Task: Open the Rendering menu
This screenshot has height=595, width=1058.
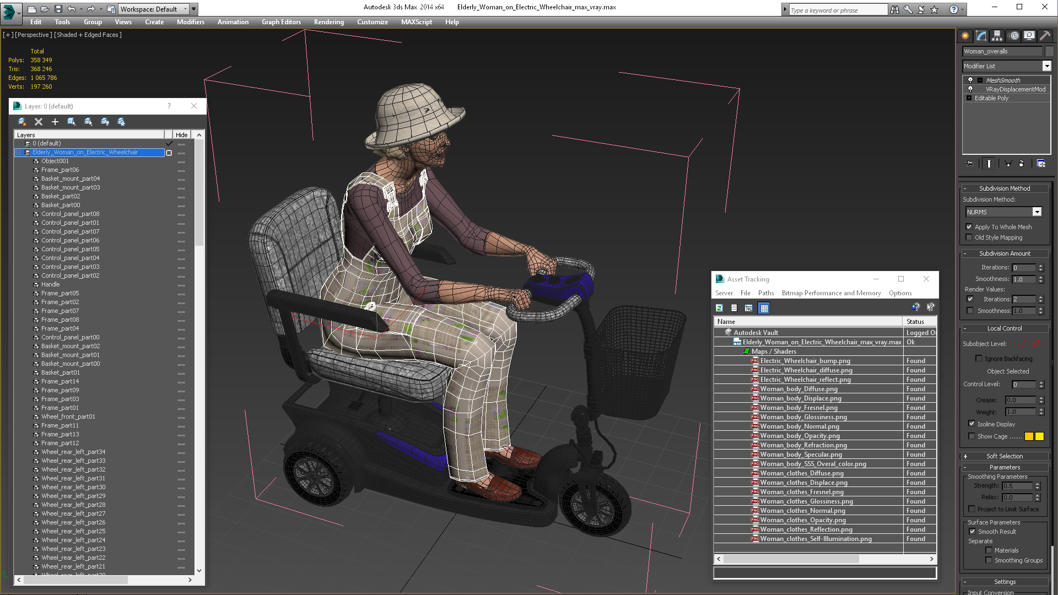Action: (328, 22)
